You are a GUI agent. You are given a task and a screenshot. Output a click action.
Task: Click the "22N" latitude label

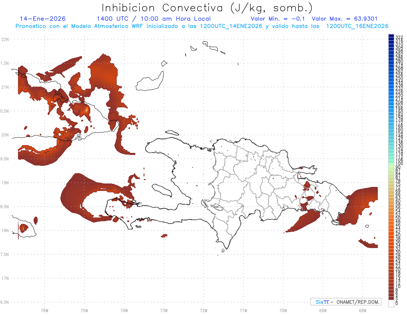point(5,39)
